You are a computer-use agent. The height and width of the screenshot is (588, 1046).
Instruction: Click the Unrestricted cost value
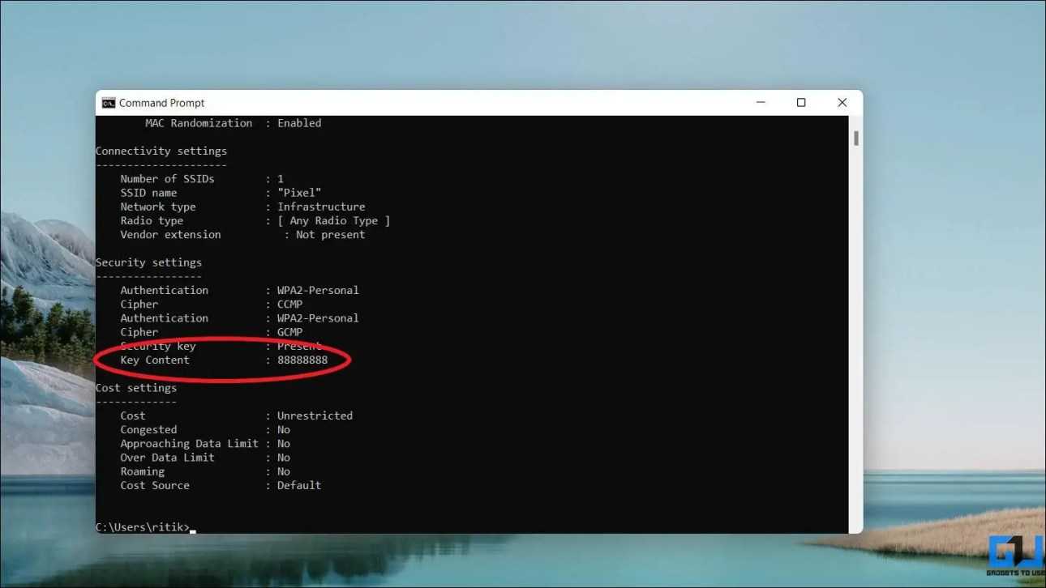(315, 415)
